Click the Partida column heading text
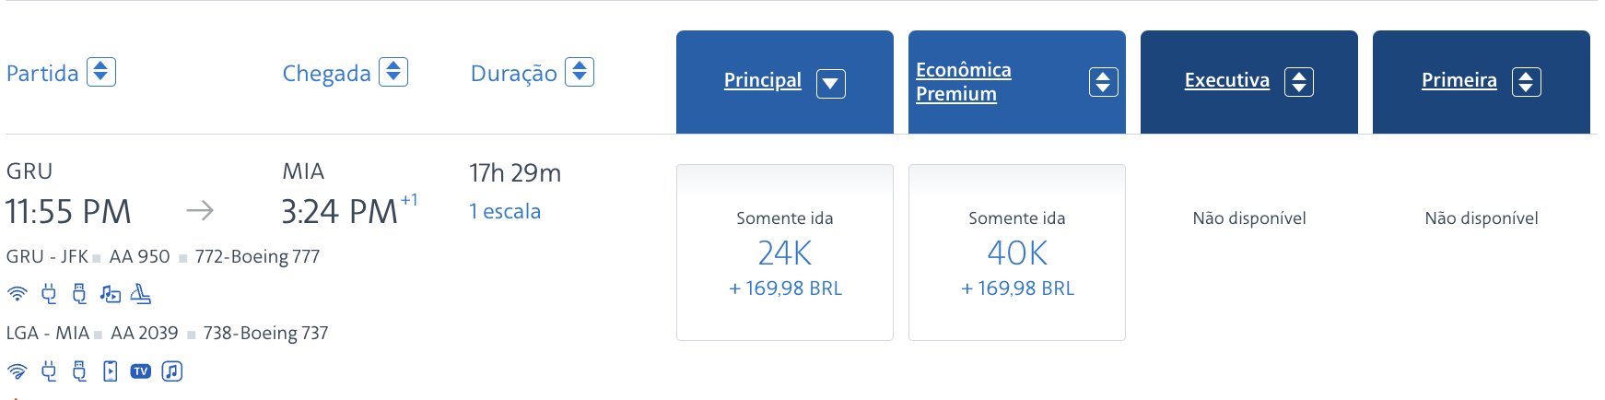Screen dimensions: 1605x400 coord(42,73)
